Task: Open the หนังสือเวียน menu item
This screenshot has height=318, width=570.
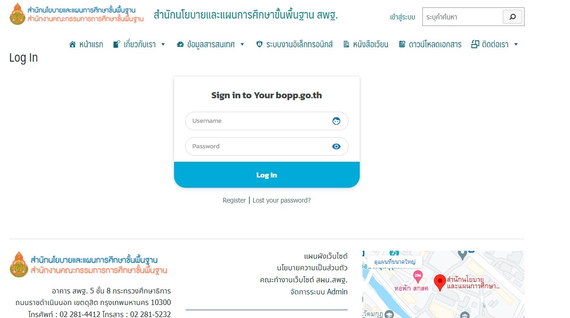Action: pos(366,45)
